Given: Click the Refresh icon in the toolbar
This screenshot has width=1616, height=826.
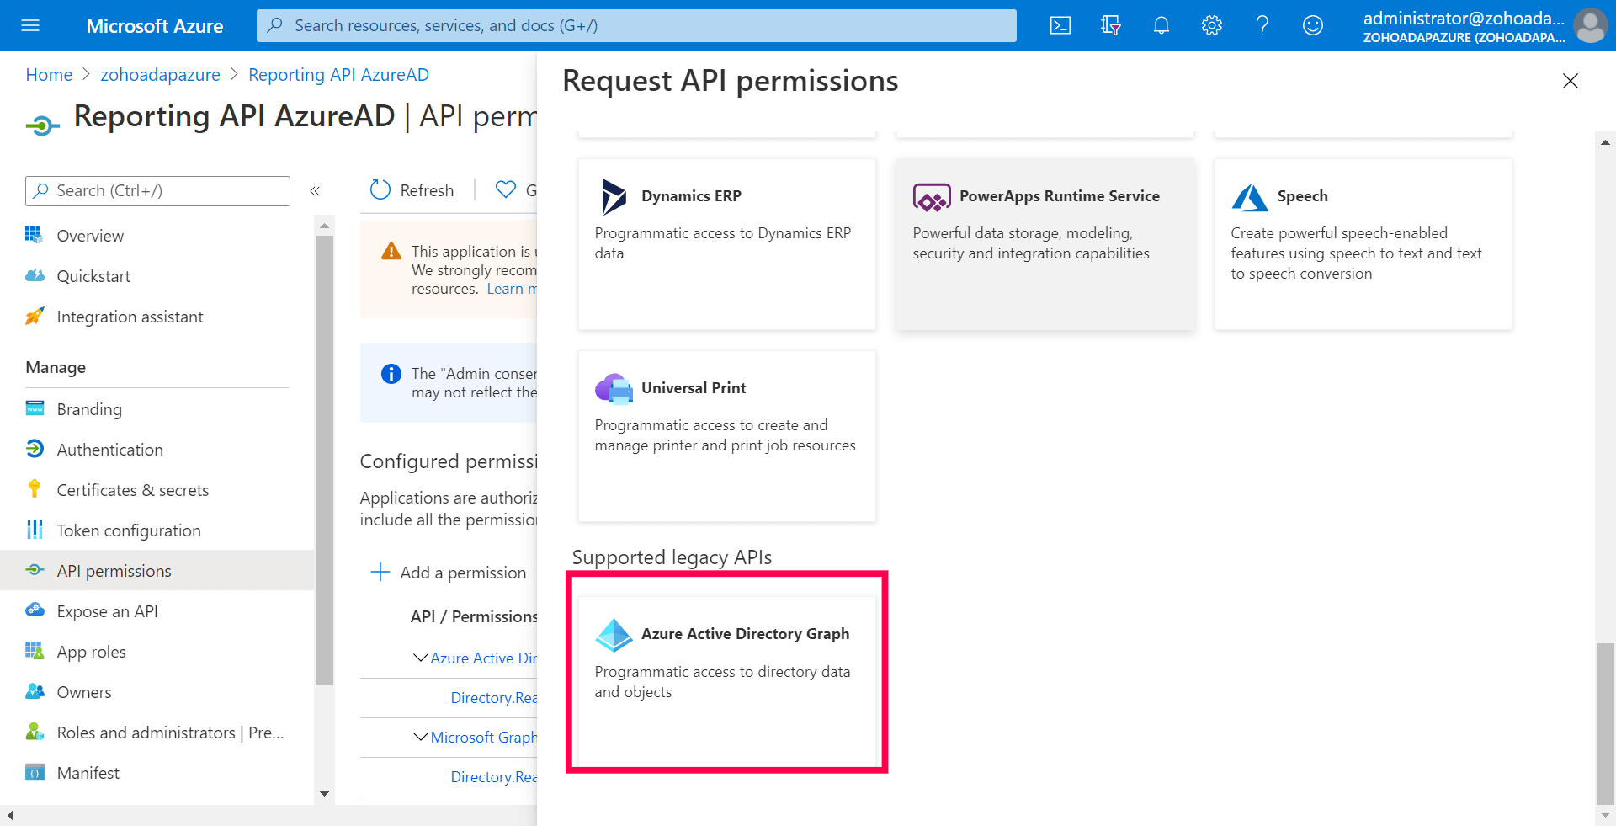Looking at the screenshot, I should 380,190.
